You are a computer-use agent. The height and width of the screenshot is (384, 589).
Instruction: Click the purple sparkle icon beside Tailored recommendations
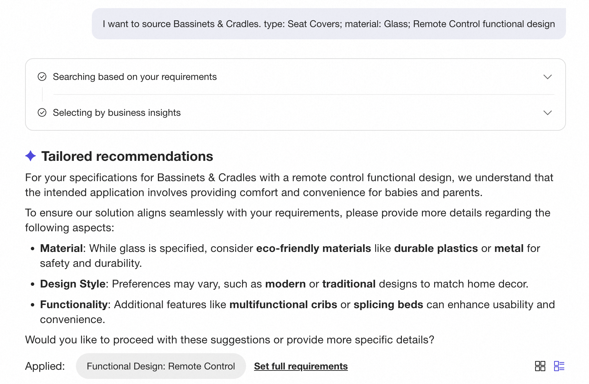click(x=31, y=156)
